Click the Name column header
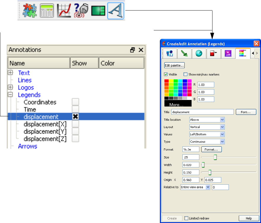 tap(39, 63)
